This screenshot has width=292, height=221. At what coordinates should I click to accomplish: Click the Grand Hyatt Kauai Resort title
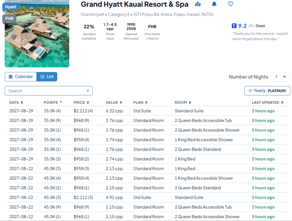(x=134, y=4)
